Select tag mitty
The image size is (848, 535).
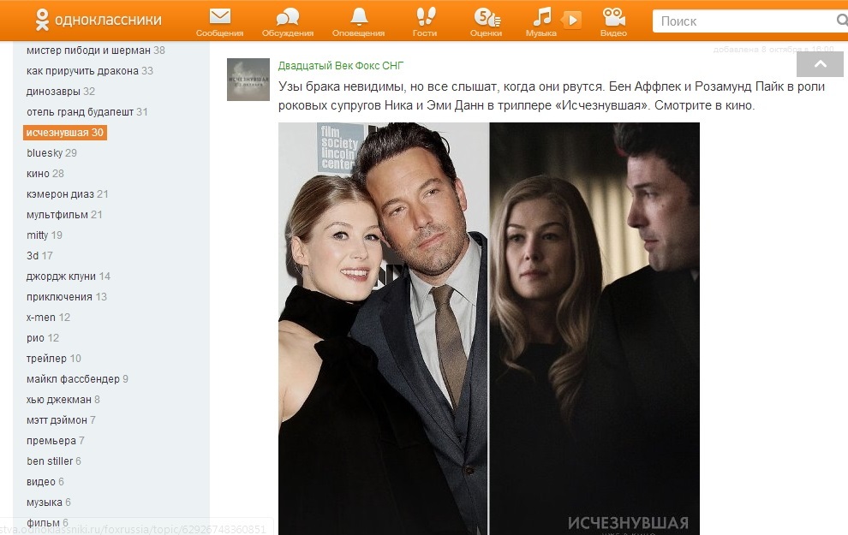point(45,235)
